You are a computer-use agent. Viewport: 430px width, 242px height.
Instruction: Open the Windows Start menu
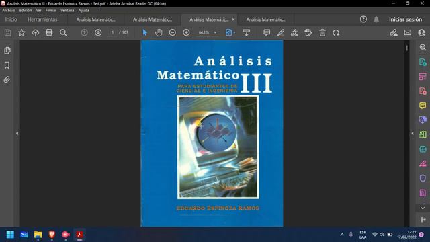10,235
